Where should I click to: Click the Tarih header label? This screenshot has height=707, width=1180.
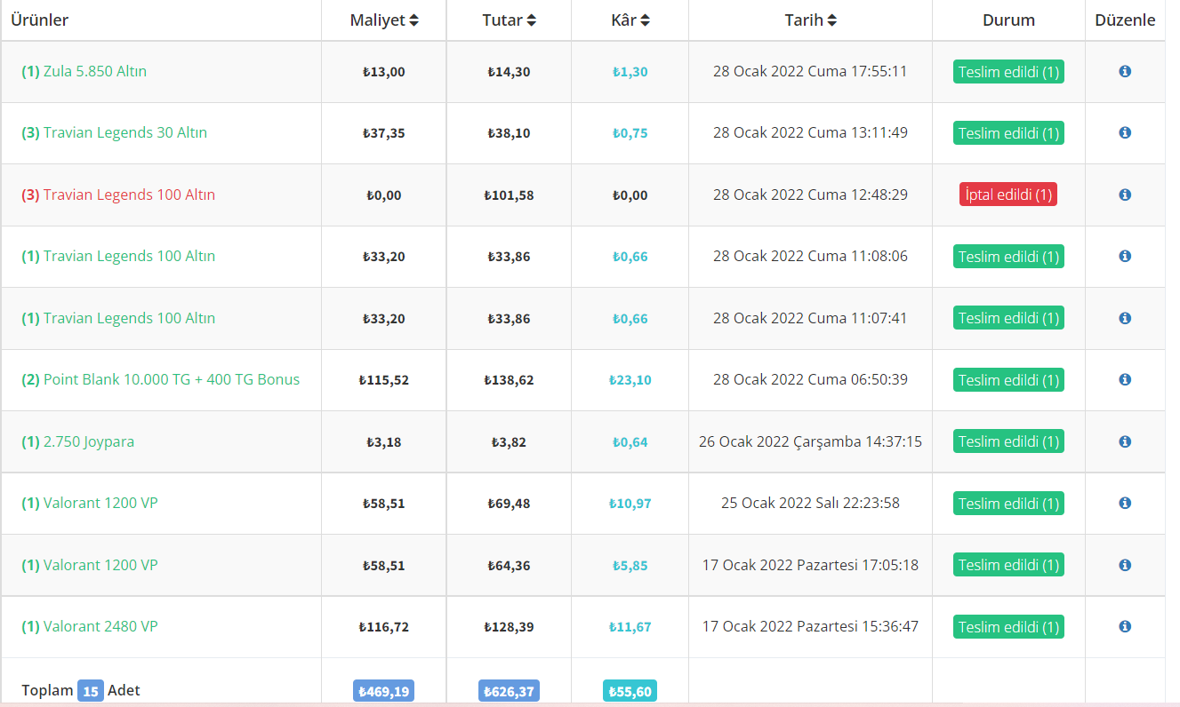point(804,20)
